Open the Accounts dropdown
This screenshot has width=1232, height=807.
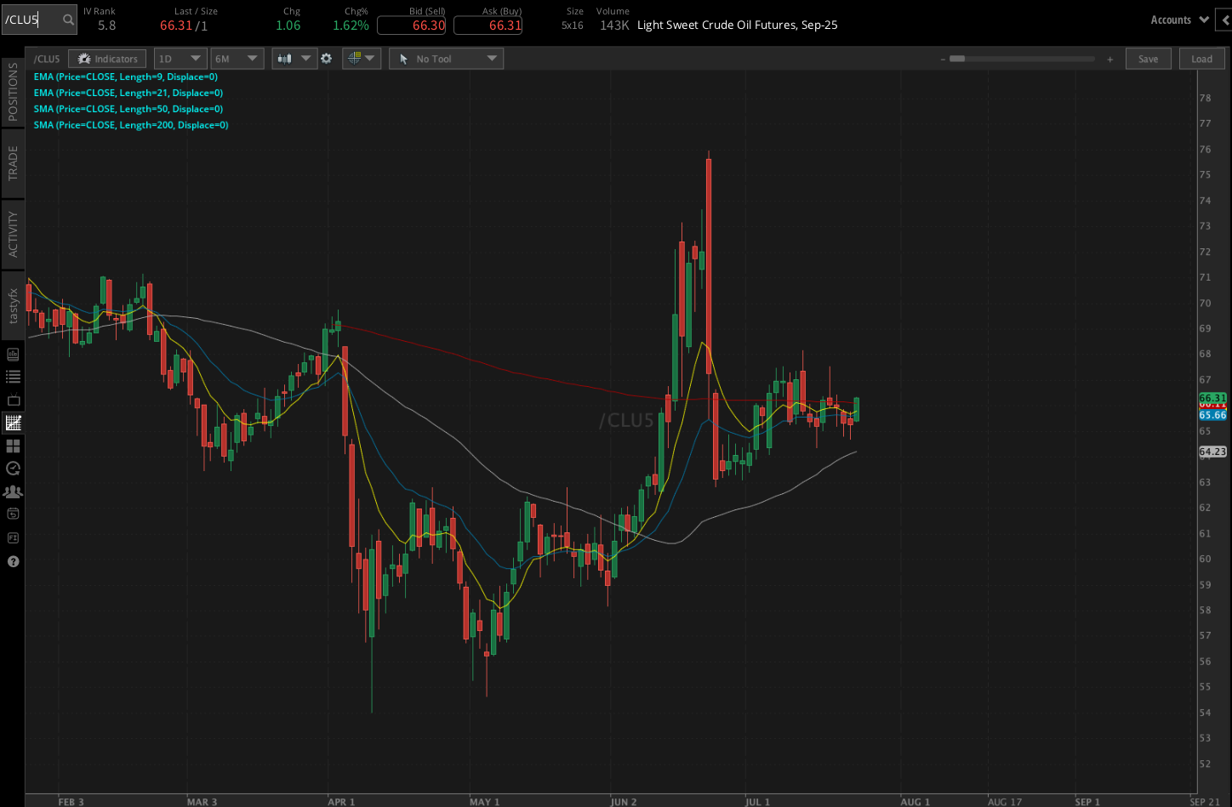(1179, 20)
